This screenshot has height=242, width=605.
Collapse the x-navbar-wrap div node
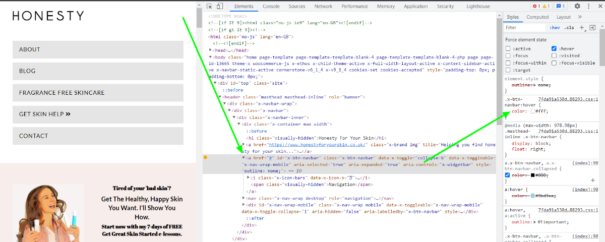pyautogui.click(x=224, y=103)
